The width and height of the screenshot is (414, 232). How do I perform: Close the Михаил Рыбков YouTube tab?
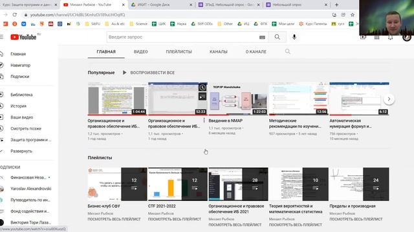coord(124,5)
